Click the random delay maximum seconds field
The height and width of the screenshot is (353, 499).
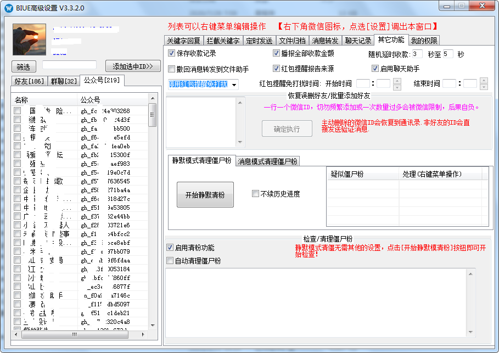[x=448, y=54]
